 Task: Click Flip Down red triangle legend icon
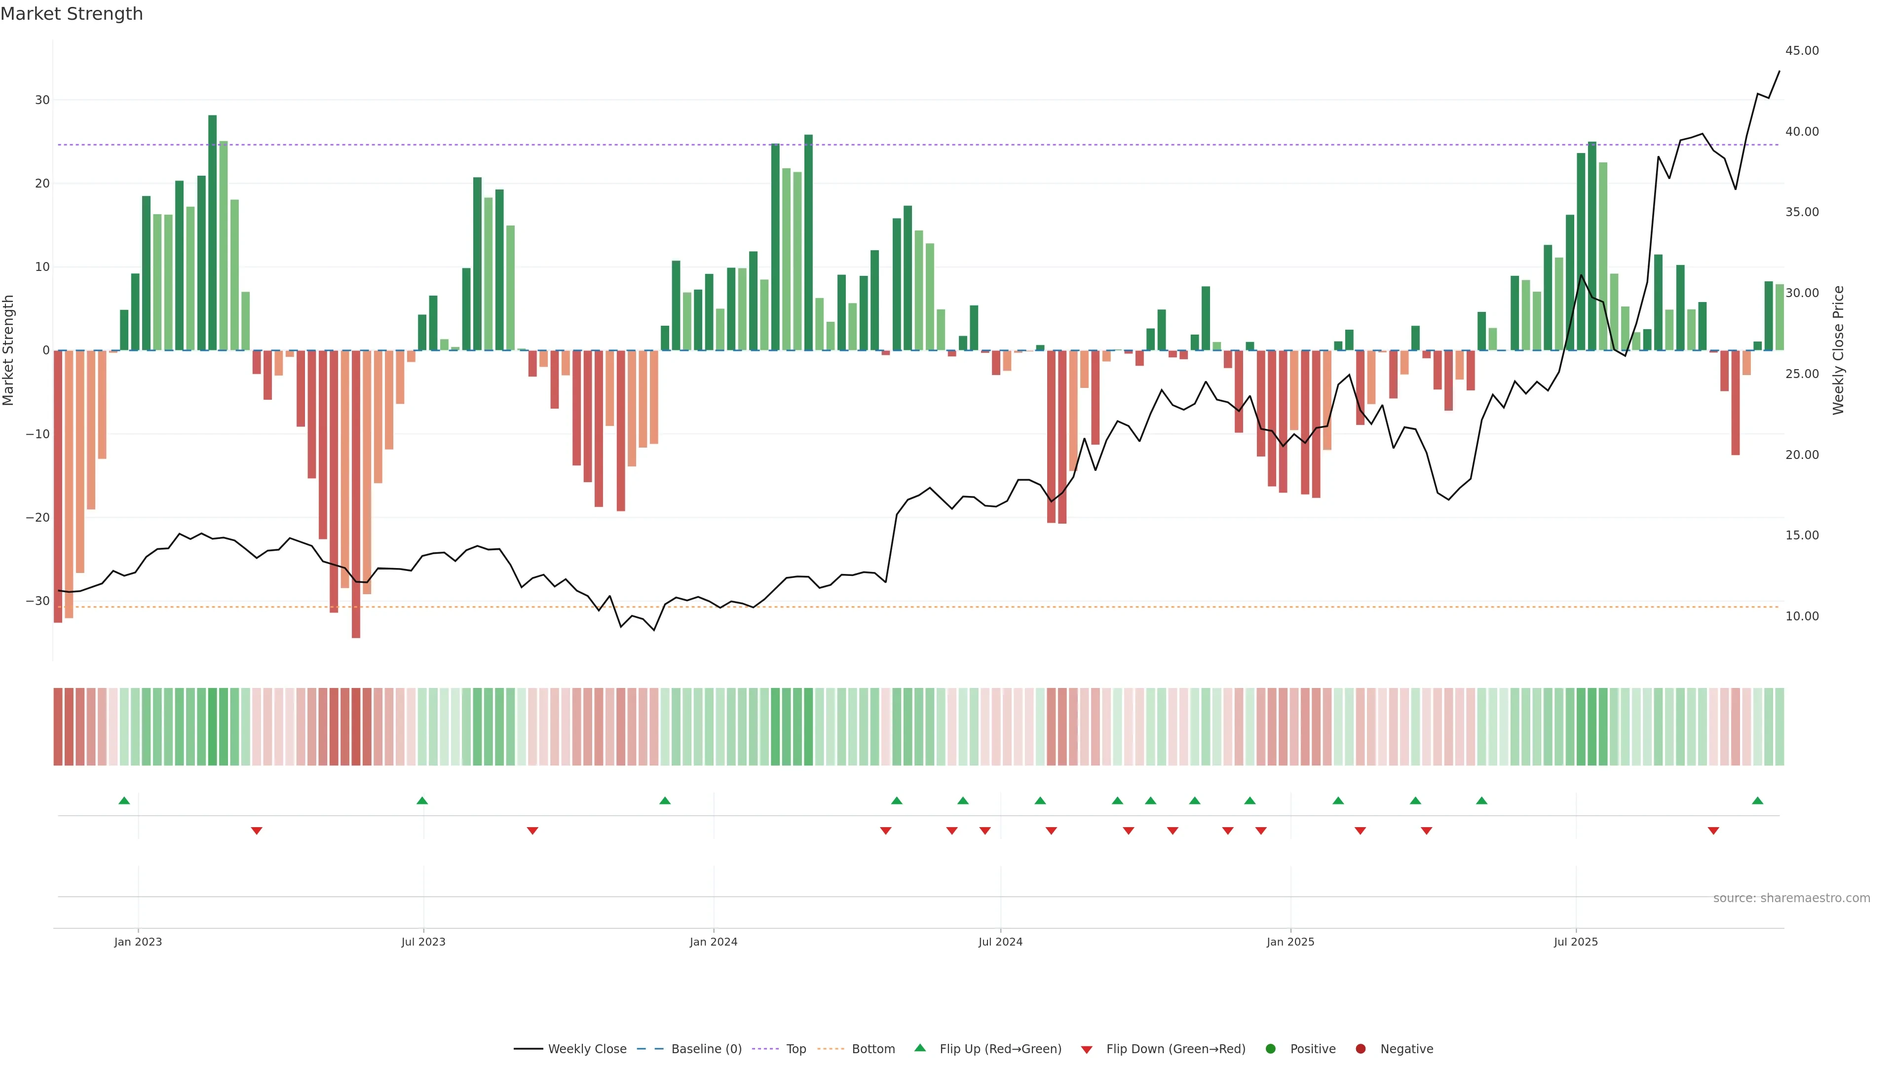[x=1087, y=1050]
